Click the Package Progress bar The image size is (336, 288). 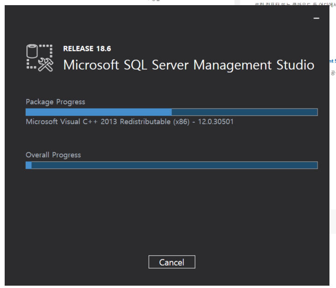(x=172, y=112)
